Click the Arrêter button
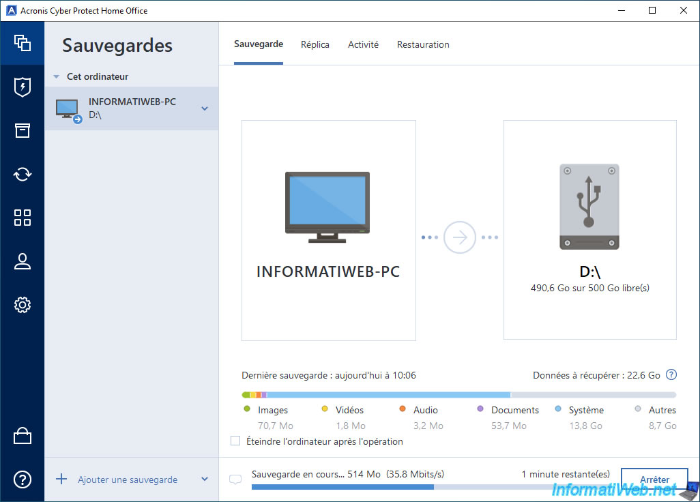 [654, 479]
